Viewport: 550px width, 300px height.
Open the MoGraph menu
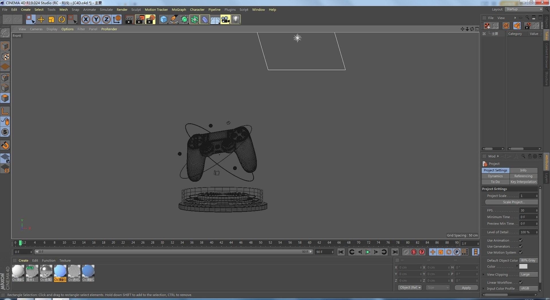pyautogui.click(x=179, y=9)
